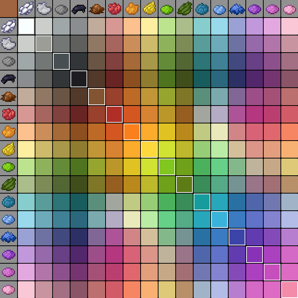Select the yellow dye icon in the row headers
The image size is (298, 298).
pos(8,149)
